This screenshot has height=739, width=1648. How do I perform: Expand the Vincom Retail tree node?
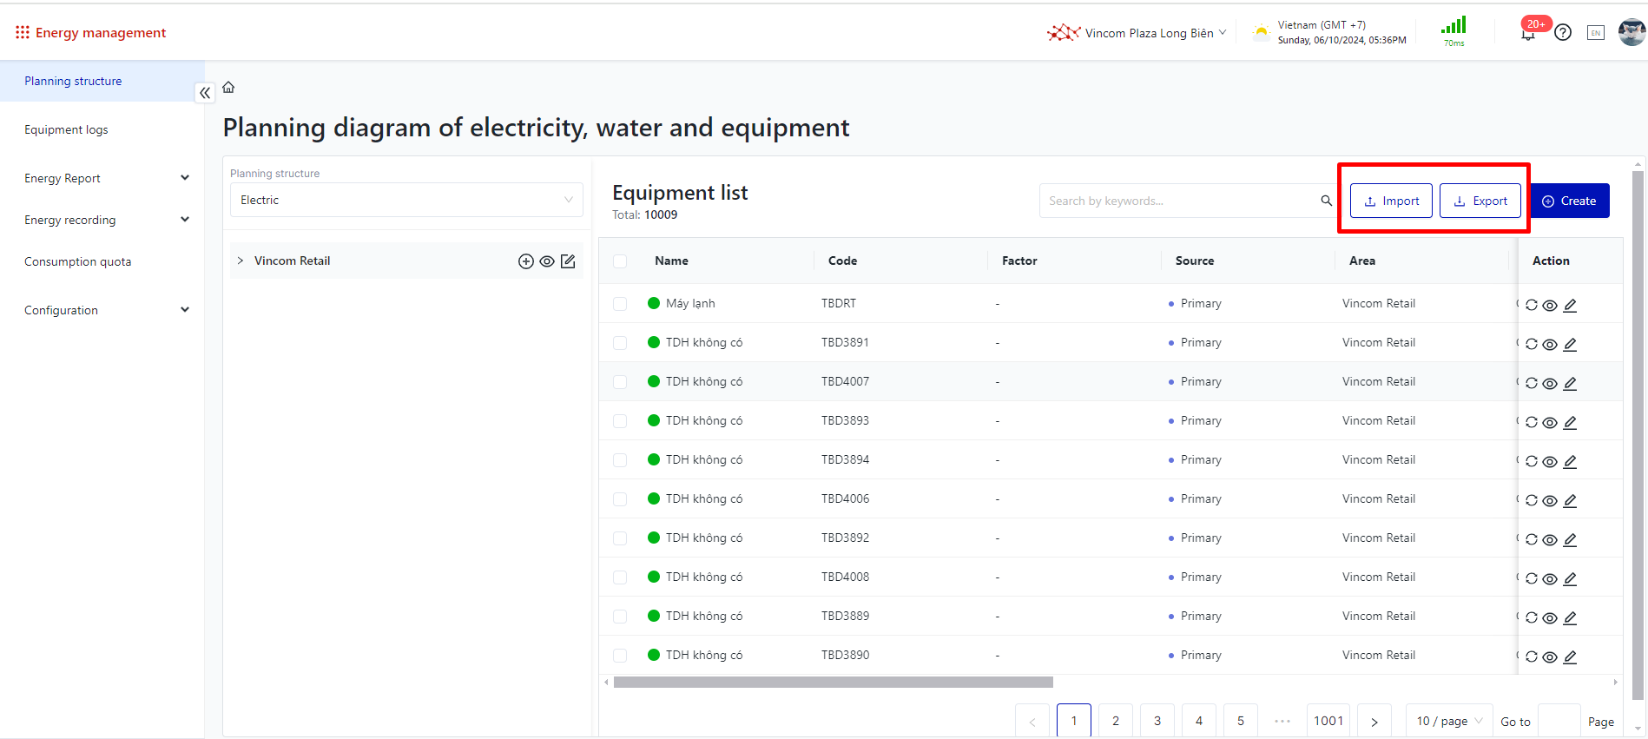click(241, 261)
